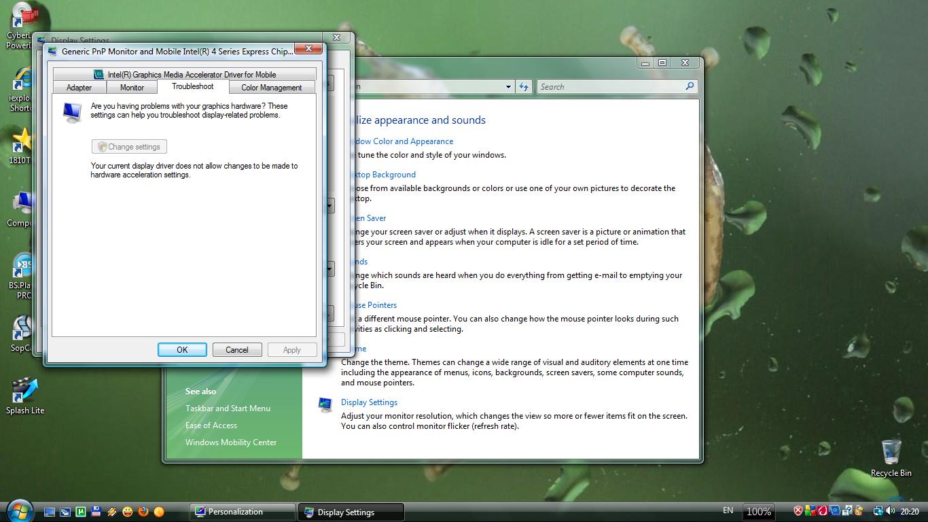Screen dimensions: 928x522
Task: Open the Intel Graphics Media Accelerator Driver tab
Action: [185, 74]
